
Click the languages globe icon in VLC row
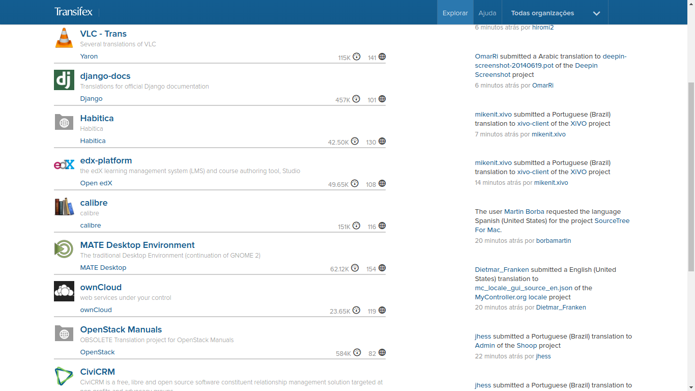click(x=382, y=57)
